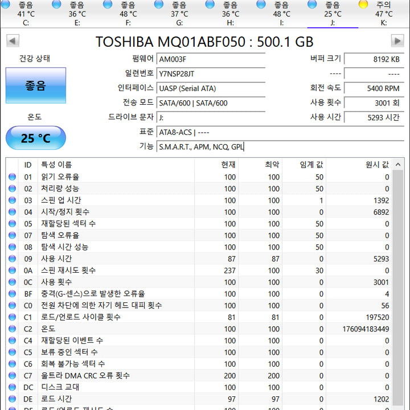Click power on hours 5293 시간

coord(374,117)
